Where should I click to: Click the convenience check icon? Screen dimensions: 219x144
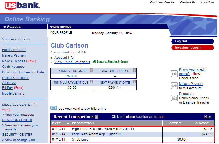(174, 98)
